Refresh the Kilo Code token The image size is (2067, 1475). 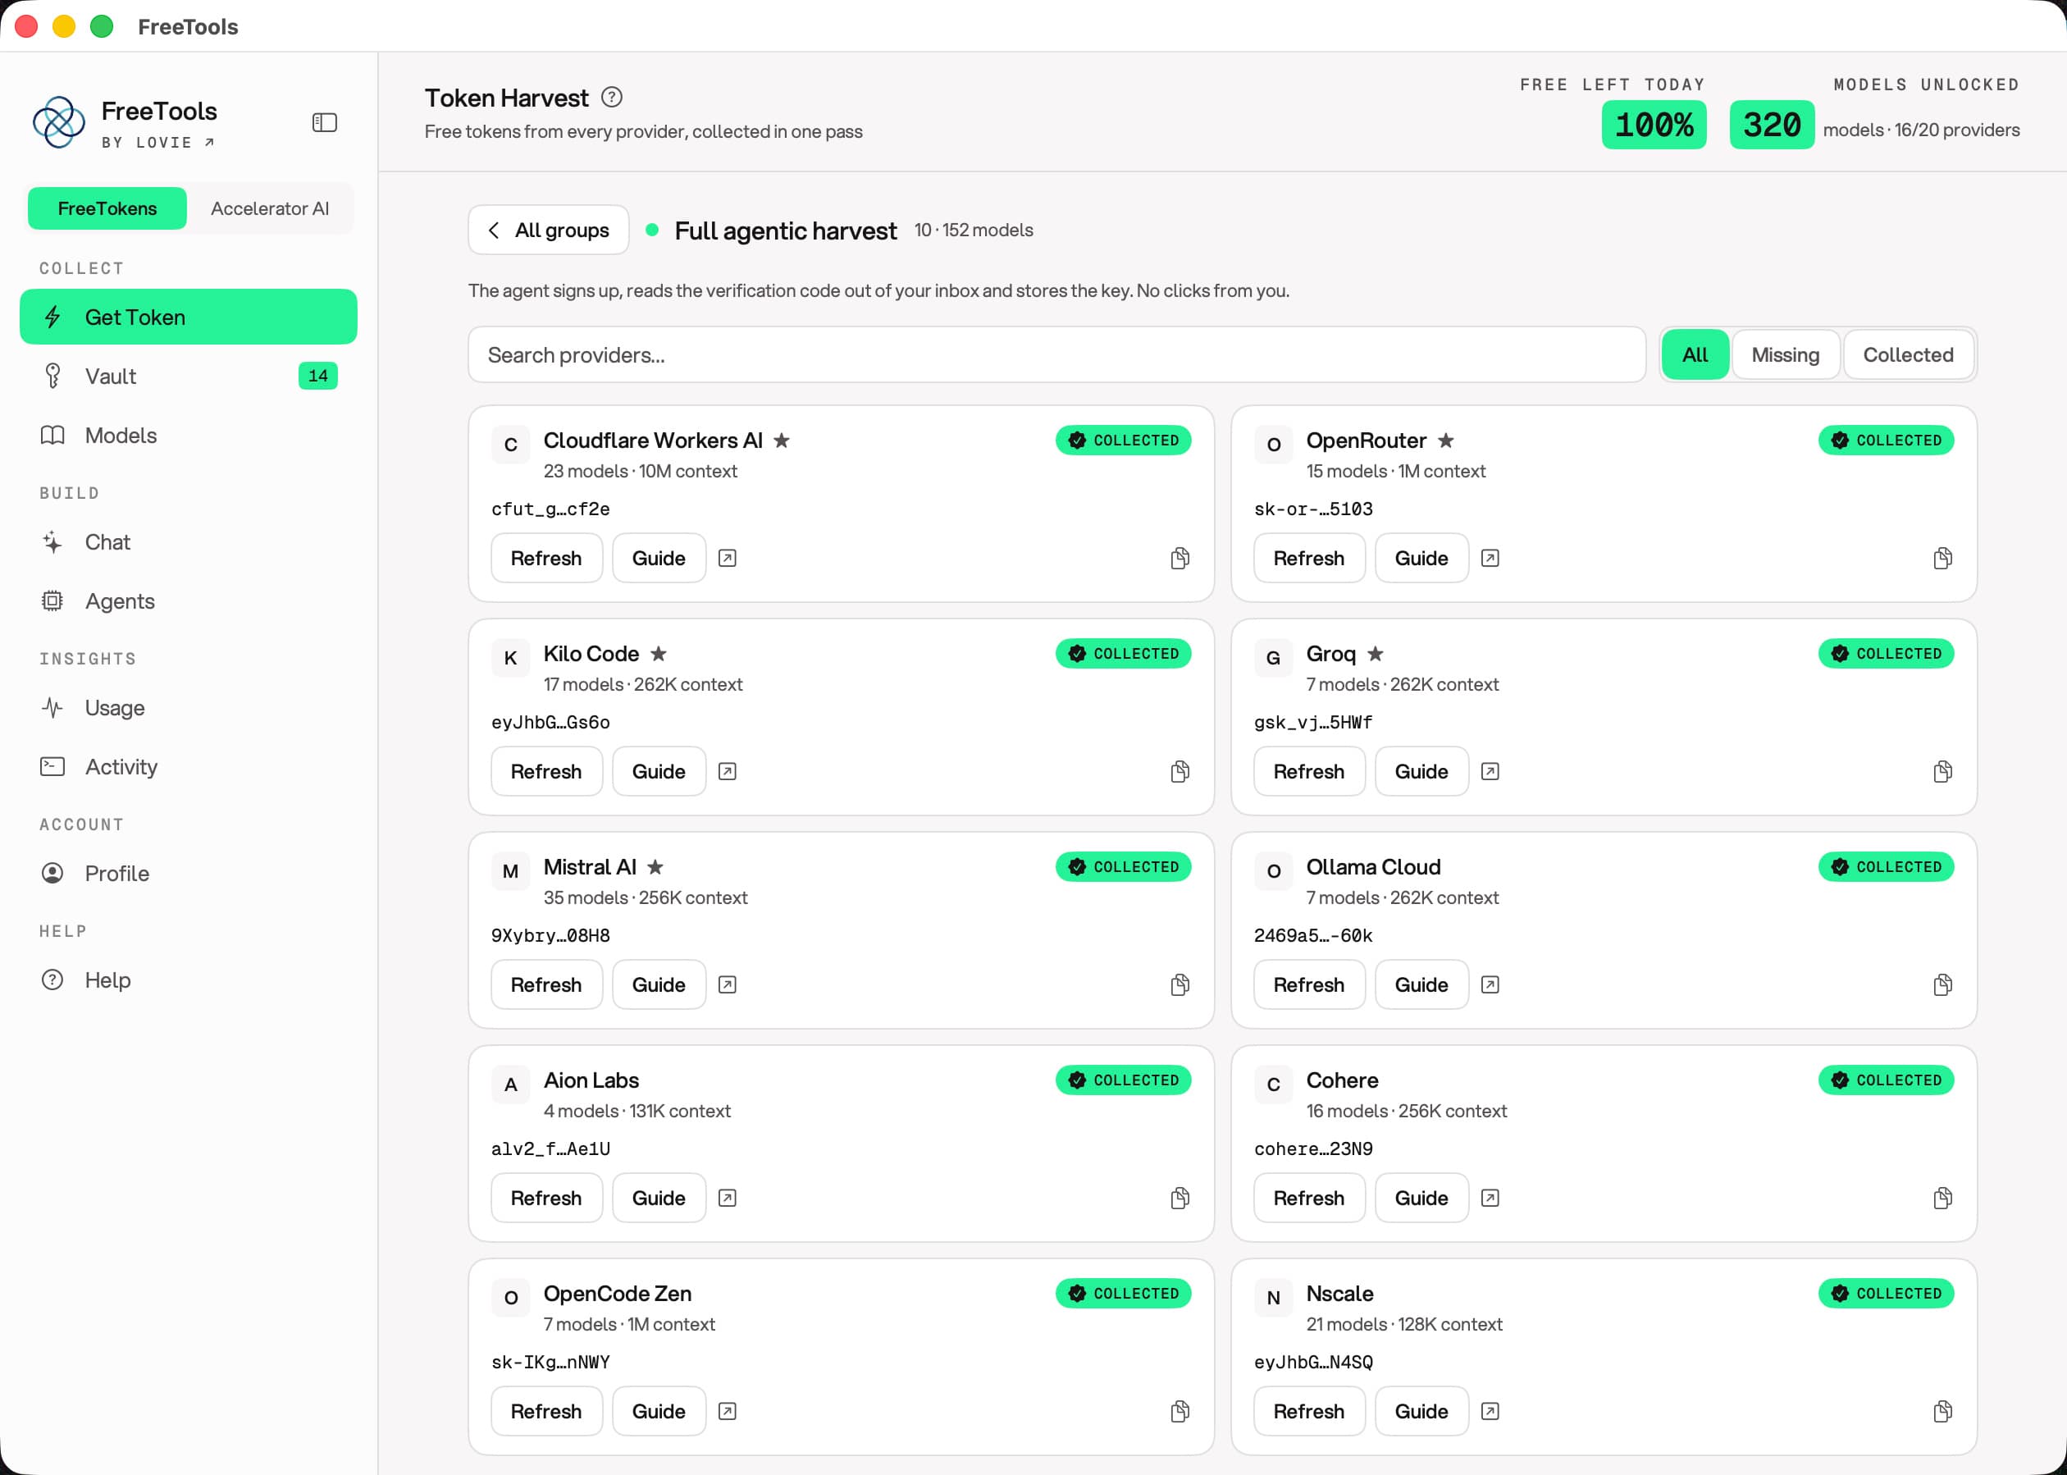547,771
